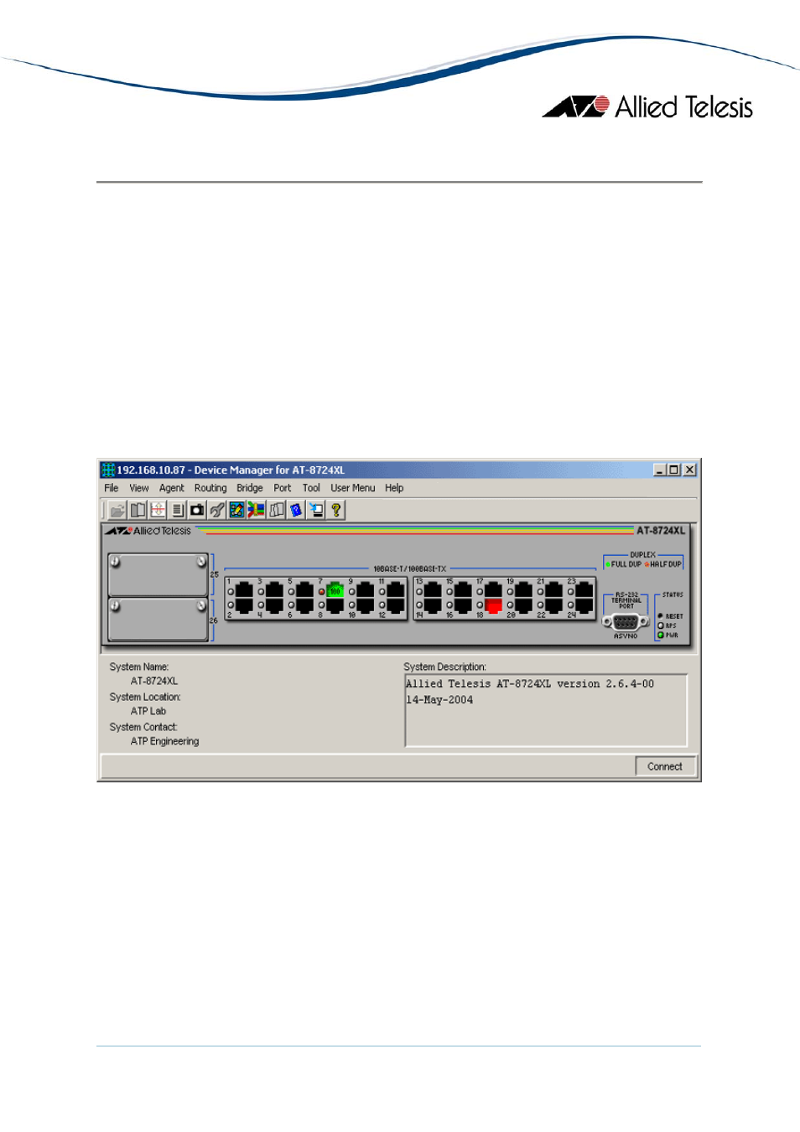
Task: Open the Bridge menu
Action: 250,488
